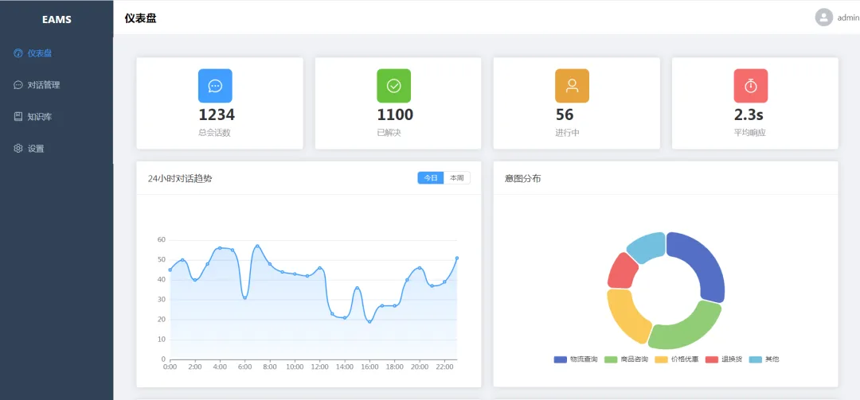Click the orange person icon above 56
The width and height of the screenshot is (860, 400).
572,85
